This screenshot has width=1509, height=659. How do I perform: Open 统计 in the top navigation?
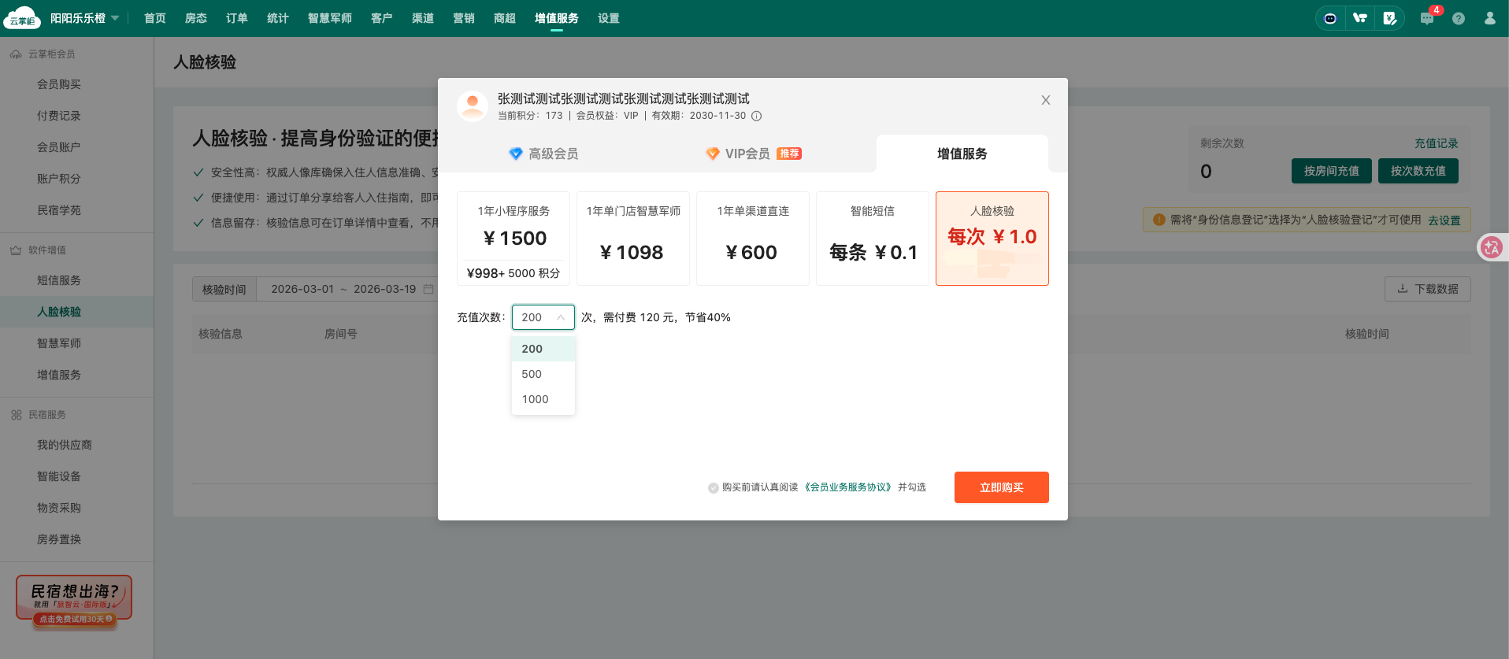pyautogui.click(x=278, y=18)
